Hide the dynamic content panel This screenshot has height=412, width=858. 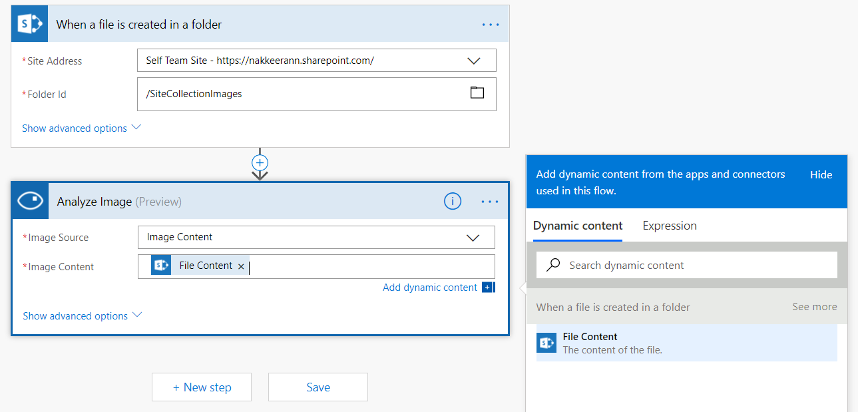click(821, 174)
